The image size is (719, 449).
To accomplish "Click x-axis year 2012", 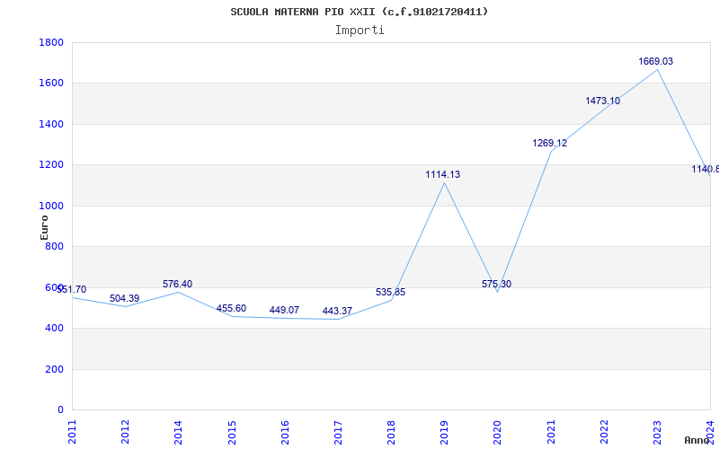I will pyautogui.click(x=125, y=432).
